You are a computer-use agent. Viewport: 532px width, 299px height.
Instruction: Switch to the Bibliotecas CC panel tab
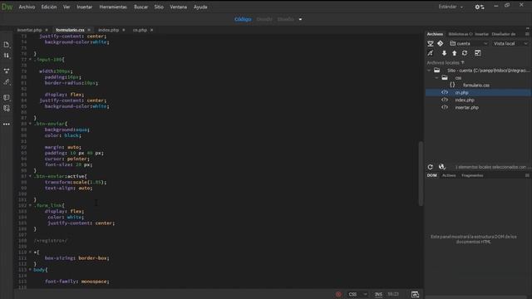(460, 34)
